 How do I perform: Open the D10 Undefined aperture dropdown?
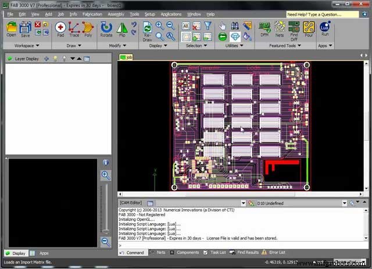[x=345, y=203]
